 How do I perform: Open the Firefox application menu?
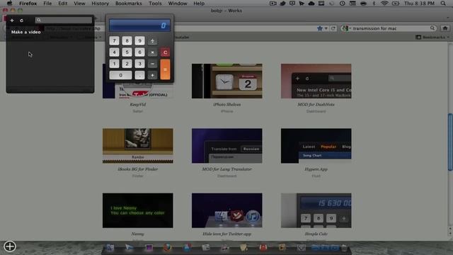28,4
